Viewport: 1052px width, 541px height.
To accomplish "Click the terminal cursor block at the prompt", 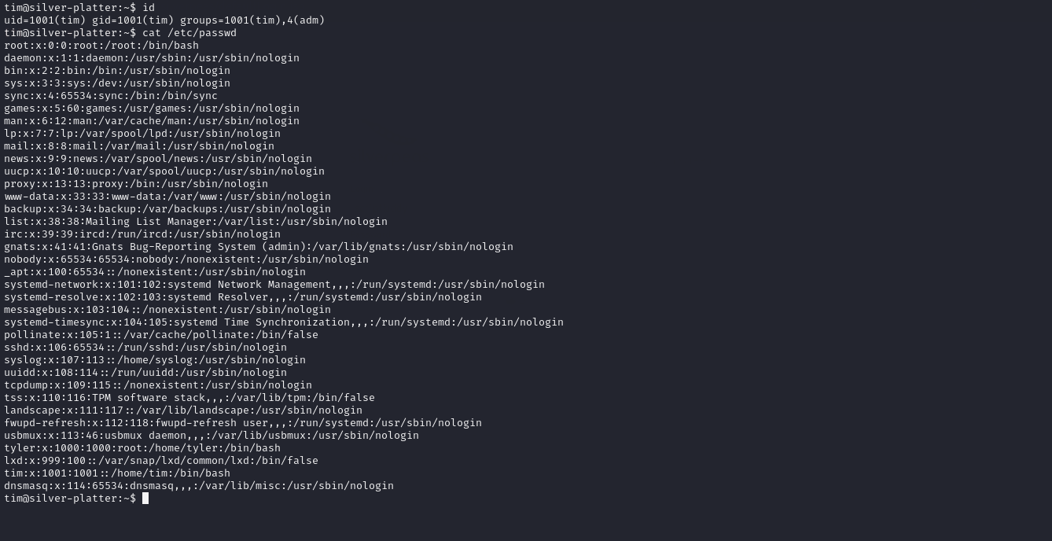I will coord(145,498).
